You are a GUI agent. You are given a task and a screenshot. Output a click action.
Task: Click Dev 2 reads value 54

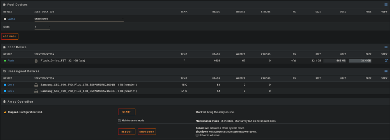[x=218, y=91]
